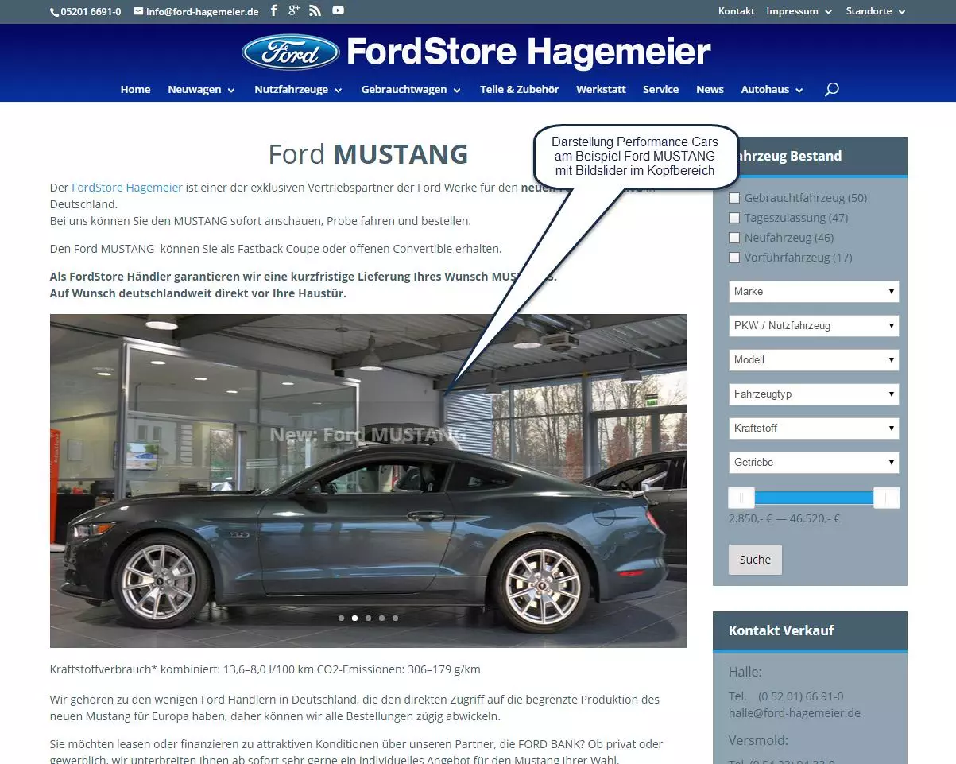Click the Kontakt Verkauf heading

[x=781, y=630]
